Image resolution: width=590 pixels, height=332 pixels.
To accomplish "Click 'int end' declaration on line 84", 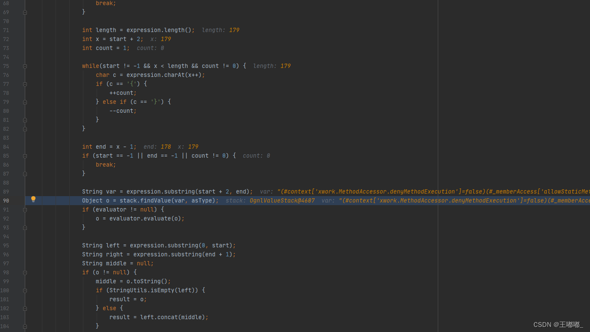I will 94,147.
